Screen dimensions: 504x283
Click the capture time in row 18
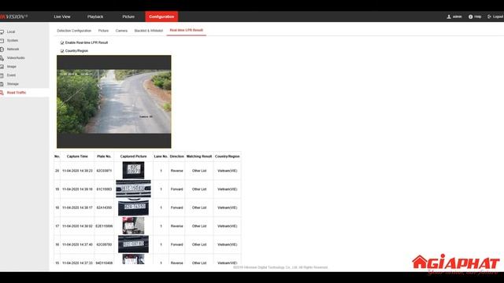coord(77,208)
